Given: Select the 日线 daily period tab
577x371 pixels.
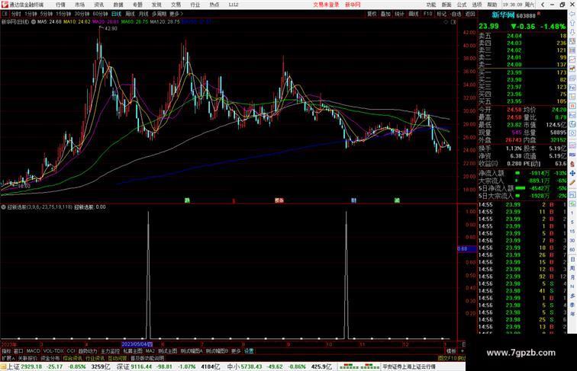Looking at the screenshot, I should click(x=116, y=14).
